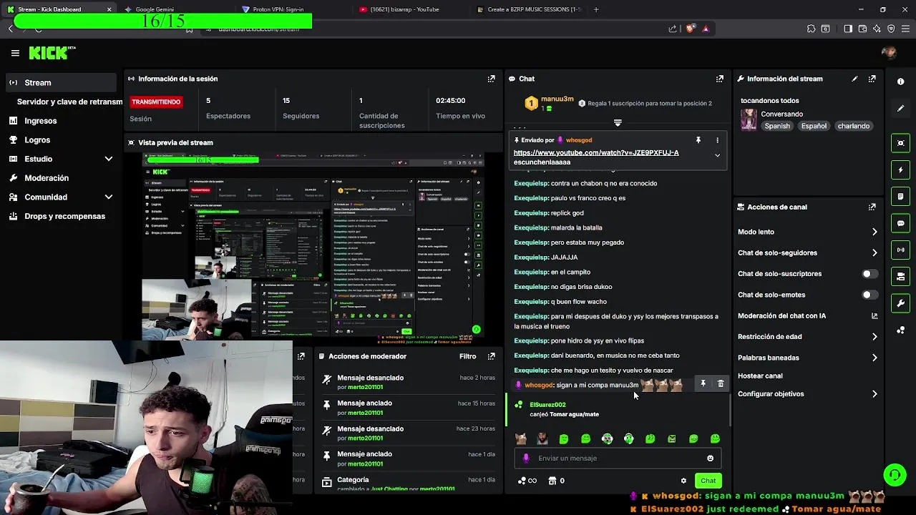Screen dimensions: 916x515
Task: Open the Brave VPN shield icon
Action: pyautogui.click(x=891, y=29)
